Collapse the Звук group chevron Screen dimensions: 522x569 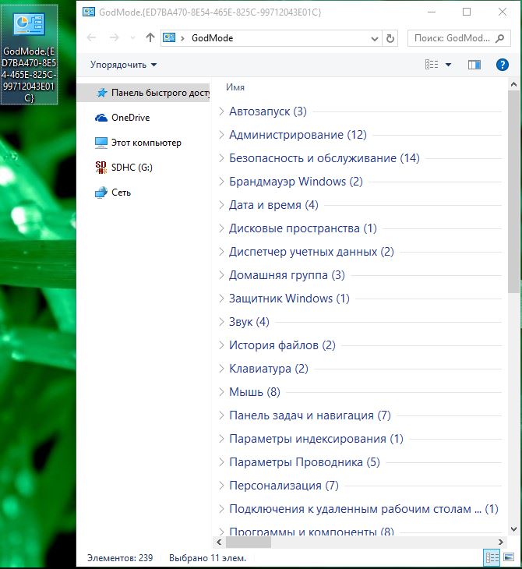coord(221,322)
